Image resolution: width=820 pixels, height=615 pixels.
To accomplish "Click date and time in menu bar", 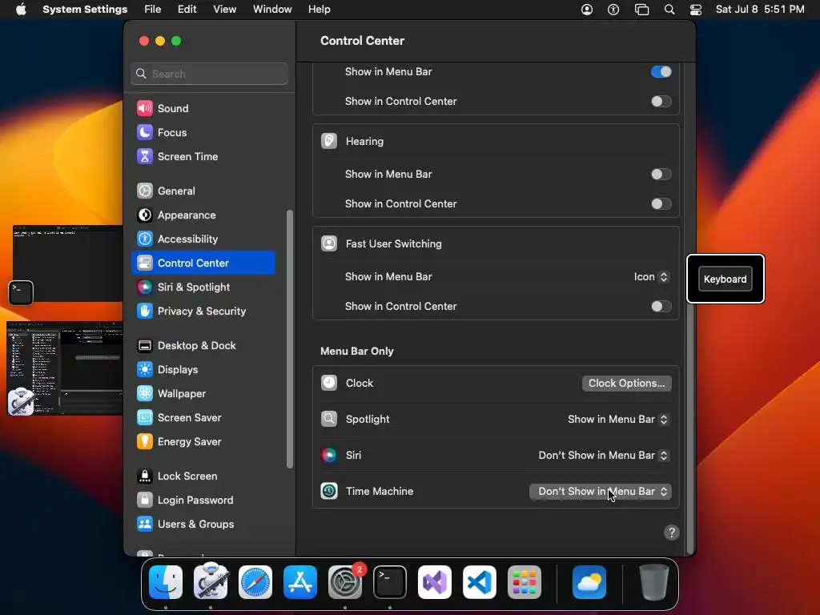I will click(760, 10).
